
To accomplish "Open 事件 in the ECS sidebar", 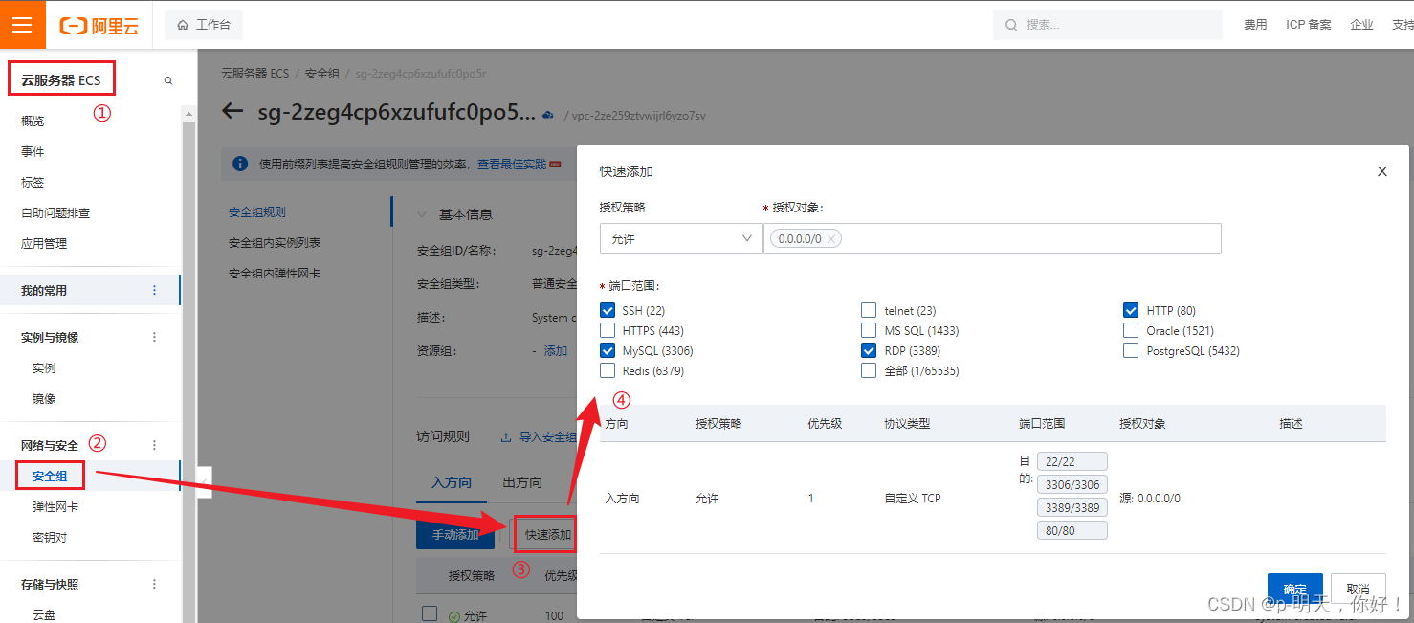I will 33,151.
